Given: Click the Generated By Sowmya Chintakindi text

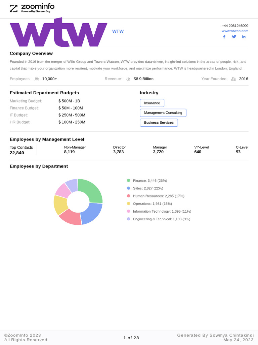Looking at the screenshot, I should [x=215, y=335].
